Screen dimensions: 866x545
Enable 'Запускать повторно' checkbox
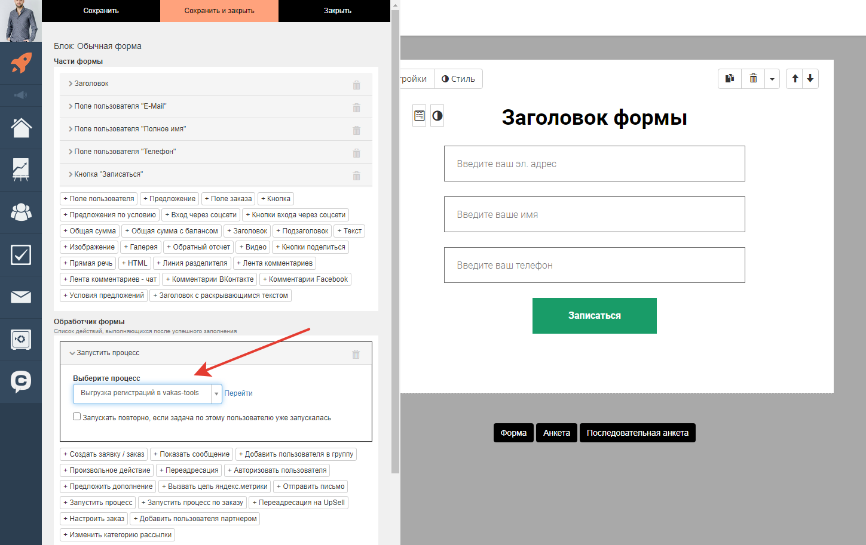click(x=76, y=416)
